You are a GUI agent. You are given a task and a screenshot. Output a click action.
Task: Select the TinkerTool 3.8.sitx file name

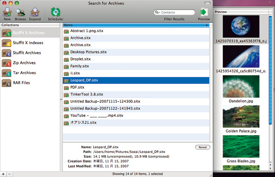coord(87,94)
